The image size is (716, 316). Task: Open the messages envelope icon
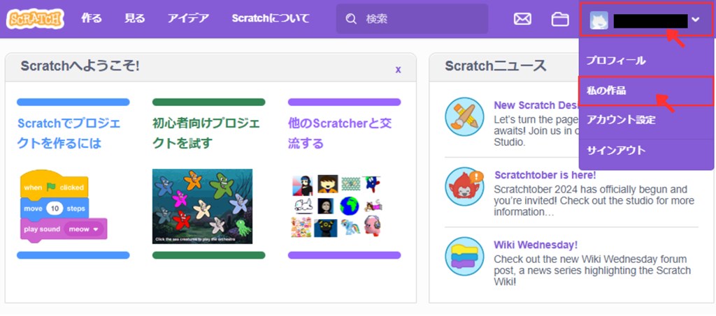pyautogui.click(x=522, y=19)
